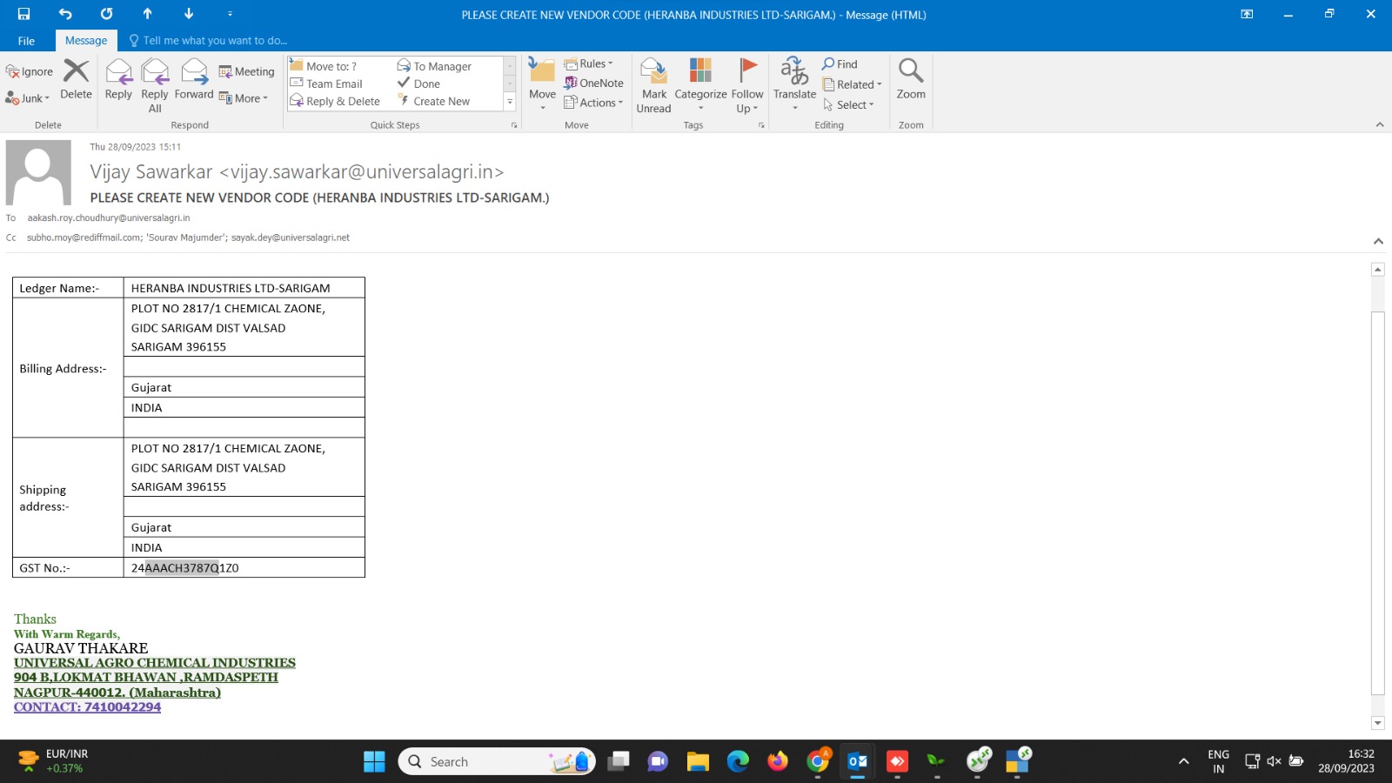Viewport: 1392px width, 783px height.
Task: Open the Rules dropdown menu
Action: [589, 64]
